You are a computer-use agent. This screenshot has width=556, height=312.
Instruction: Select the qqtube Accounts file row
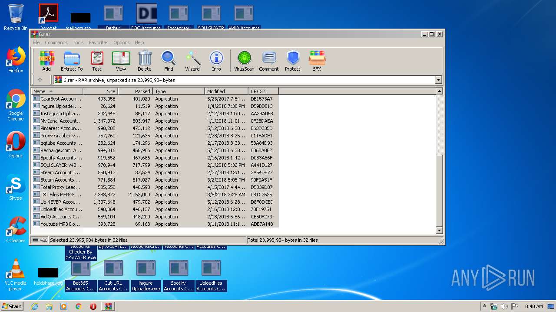coord(155,143)
